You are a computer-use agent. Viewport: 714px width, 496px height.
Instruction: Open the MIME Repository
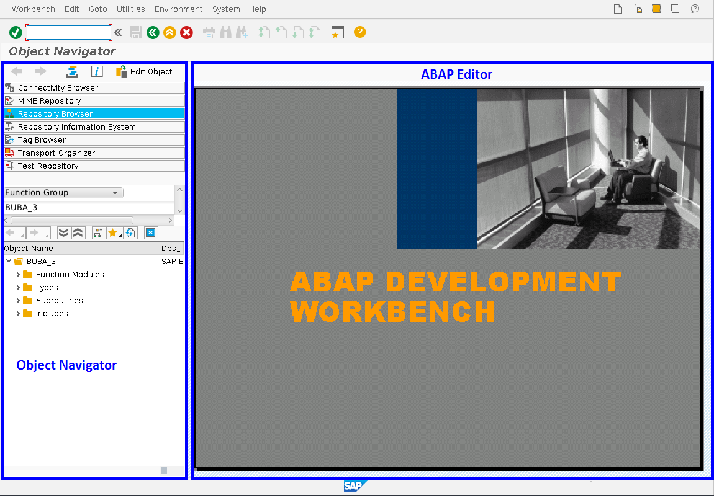tap(94, 101)
